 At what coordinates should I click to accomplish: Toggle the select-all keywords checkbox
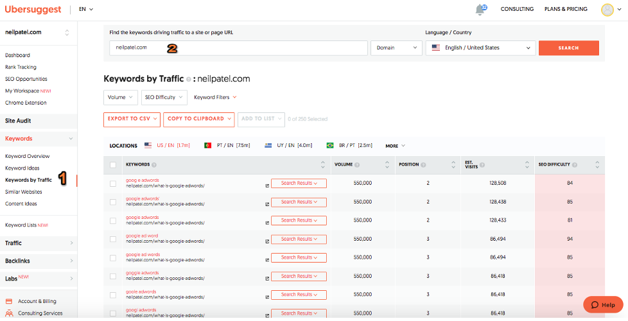coord(113,165)
